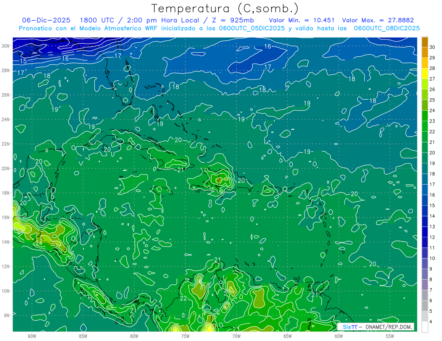Click the "90W" longitude axis label

[x=32, y=336]
